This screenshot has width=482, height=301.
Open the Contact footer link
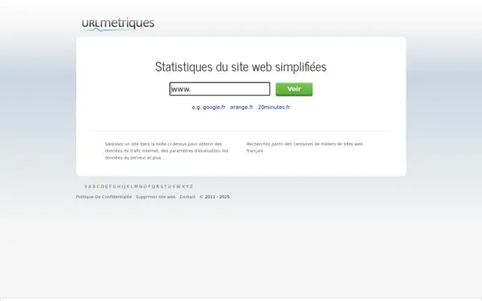click(x=187, y=197)
